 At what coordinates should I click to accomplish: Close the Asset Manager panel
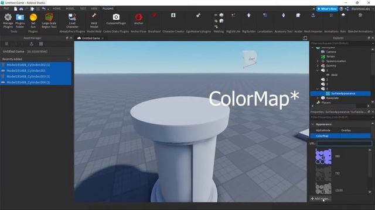(x=71, y=38)
